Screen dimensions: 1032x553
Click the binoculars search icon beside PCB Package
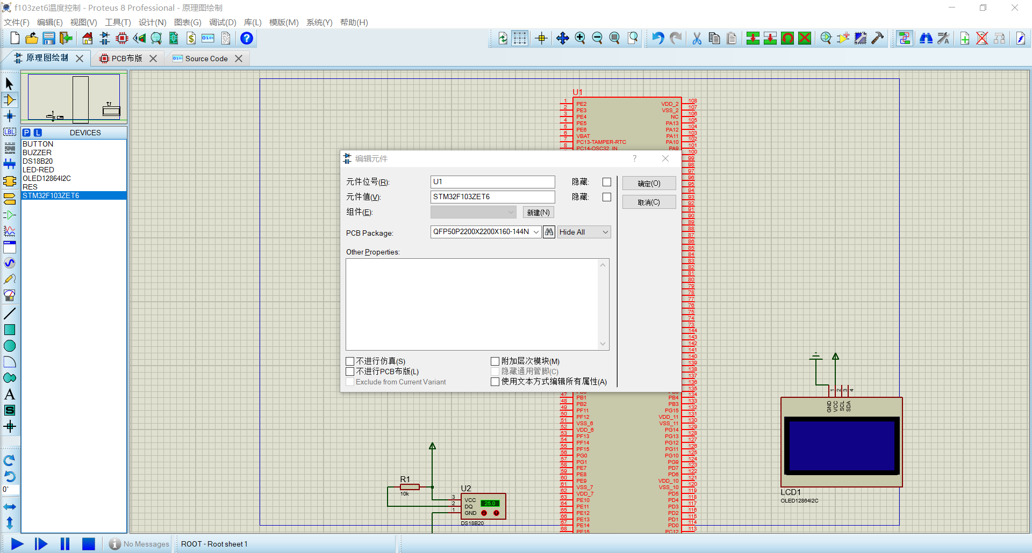pyautogui.click(x=549, y=232)
